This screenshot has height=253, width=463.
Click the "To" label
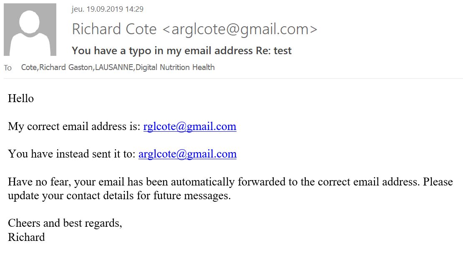pyautogui.click(x=8, y=68)
